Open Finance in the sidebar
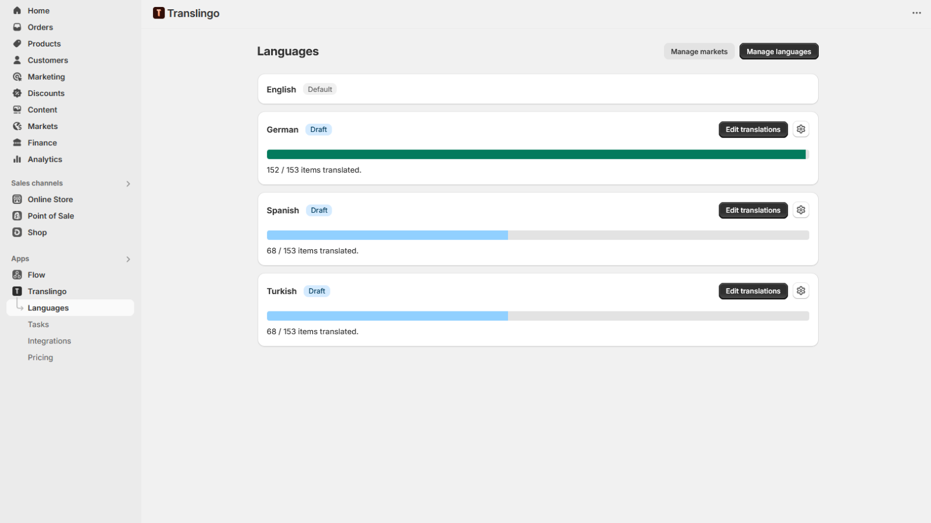The image size is (931, 523). (42, 142)
